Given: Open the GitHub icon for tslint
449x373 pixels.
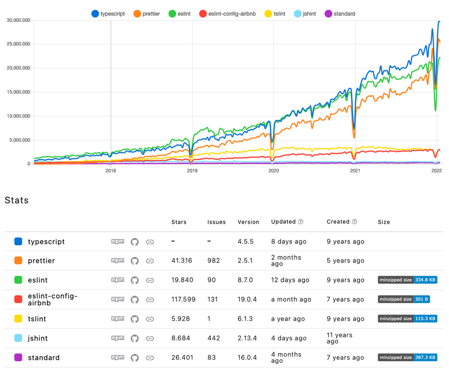Looking at the screenshot, I should pos(135,319).
